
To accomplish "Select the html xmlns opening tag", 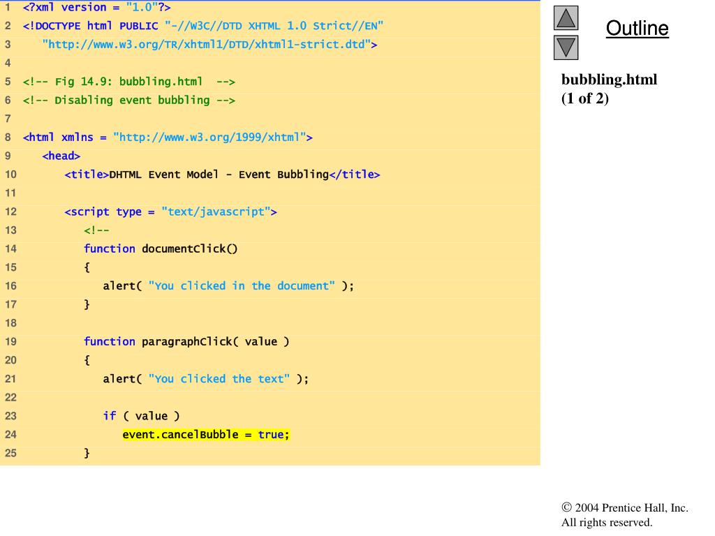I will [168, 137].
